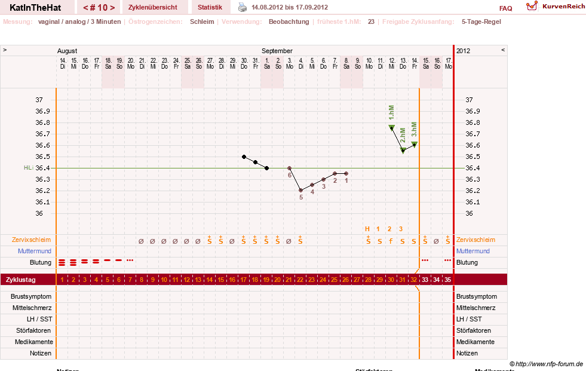586x371 pixels.
Task: Click the LH / SST row label on left
Action: coord(39,319)
